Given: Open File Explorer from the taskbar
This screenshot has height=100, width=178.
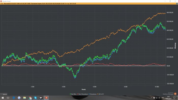Looking at the screenshot, I should 24,98.
